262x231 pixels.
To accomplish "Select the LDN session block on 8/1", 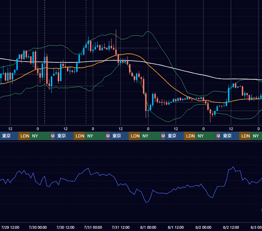I will [x=190, y=136].
